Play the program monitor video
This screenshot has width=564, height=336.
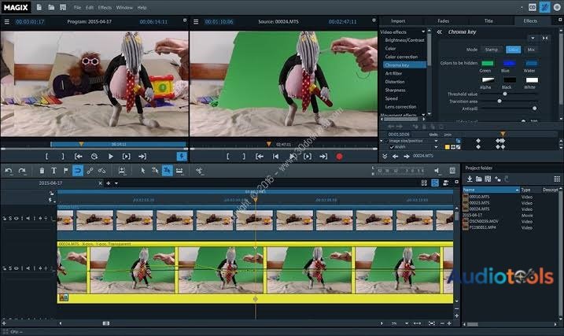point(110,157)
